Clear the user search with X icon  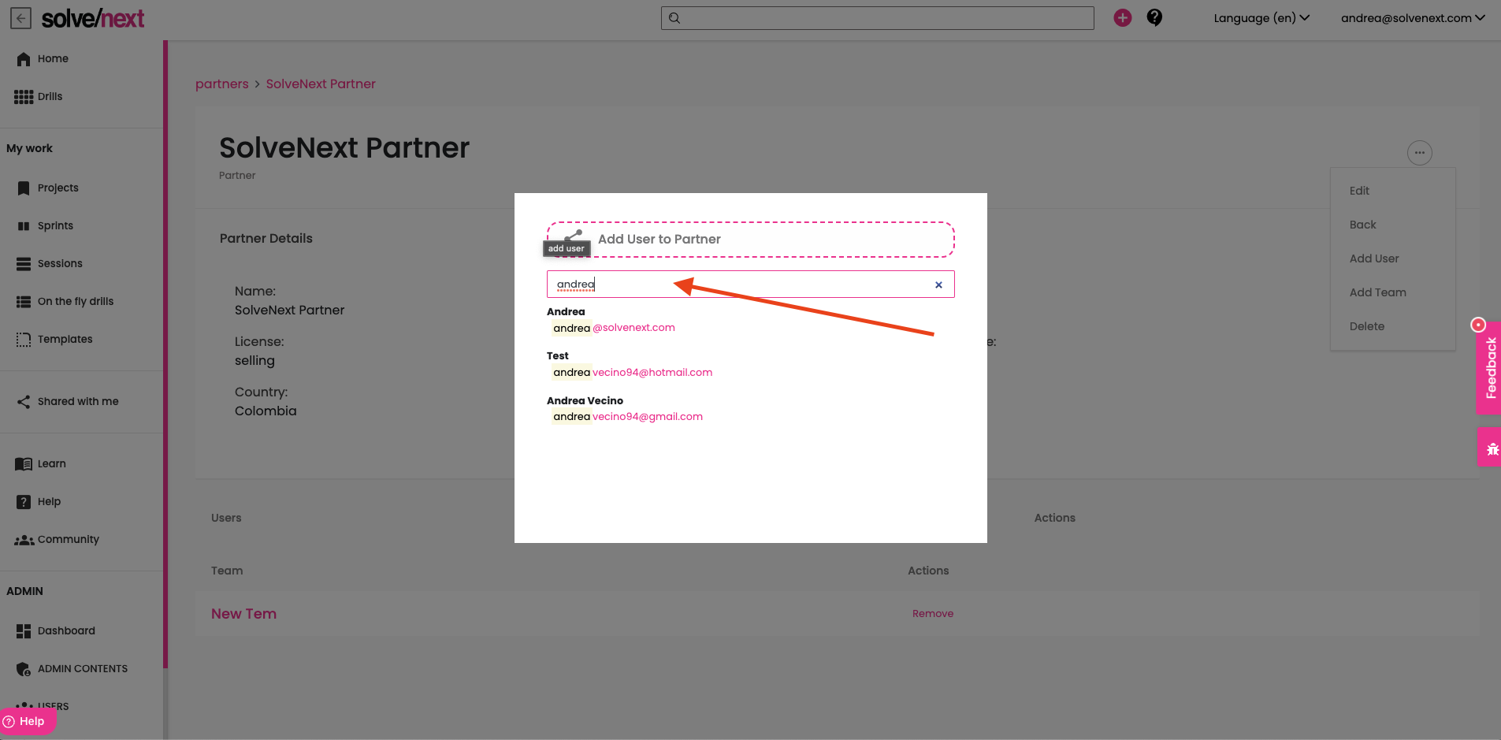point(938,285)
